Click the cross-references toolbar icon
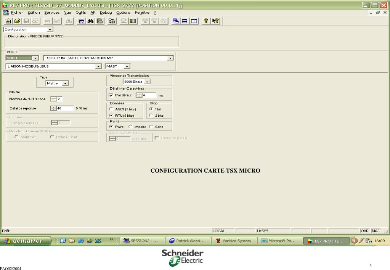The width and height of the screenshot is (390, 270). pyautogui.click(x=100, y=21)
